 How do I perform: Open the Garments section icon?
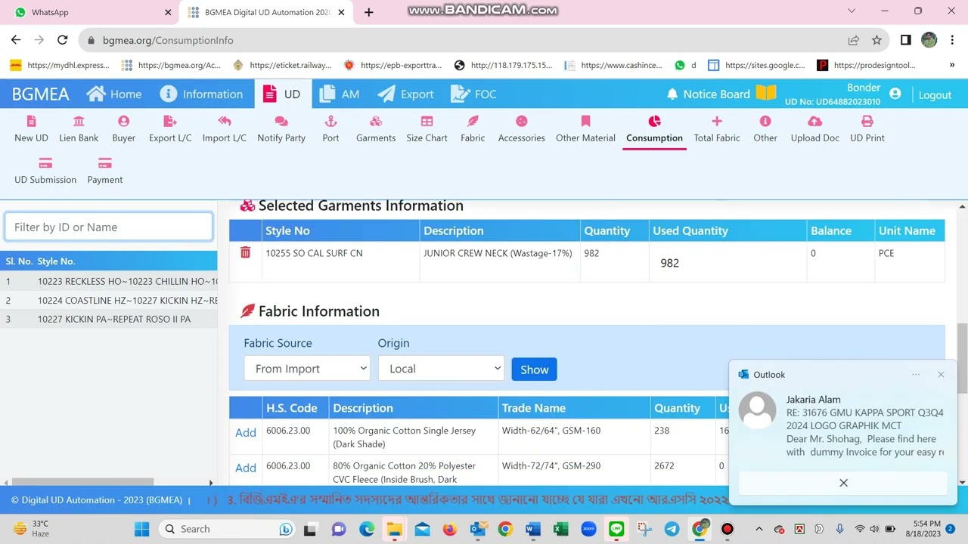tap(376, 121)
